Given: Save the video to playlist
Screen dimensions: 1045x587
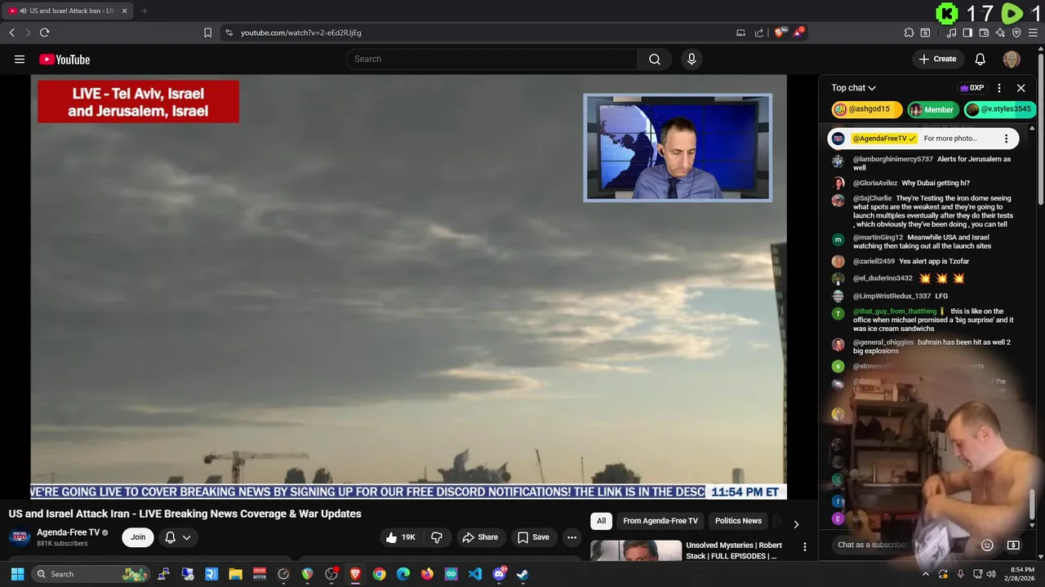Looking at the screenshot, I should pyautogui.click(x=533, y=537).
